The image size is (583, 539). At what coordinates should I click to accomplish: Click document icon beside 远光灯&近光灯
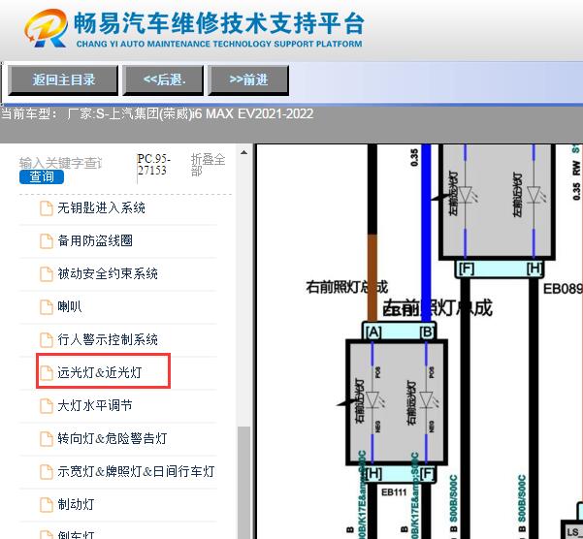pos(47,372)
